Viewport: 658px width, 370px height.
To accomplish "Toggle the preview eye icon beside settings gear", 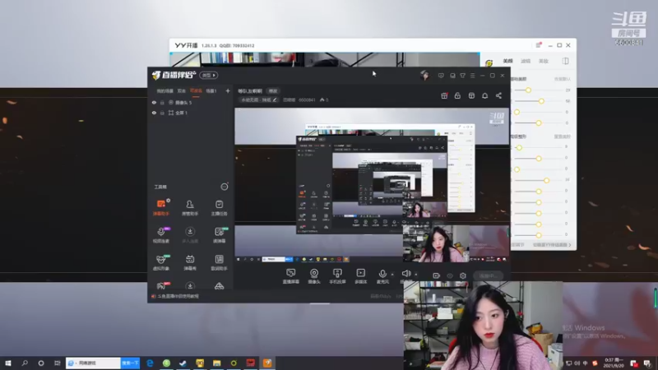I will coord(450,275).
